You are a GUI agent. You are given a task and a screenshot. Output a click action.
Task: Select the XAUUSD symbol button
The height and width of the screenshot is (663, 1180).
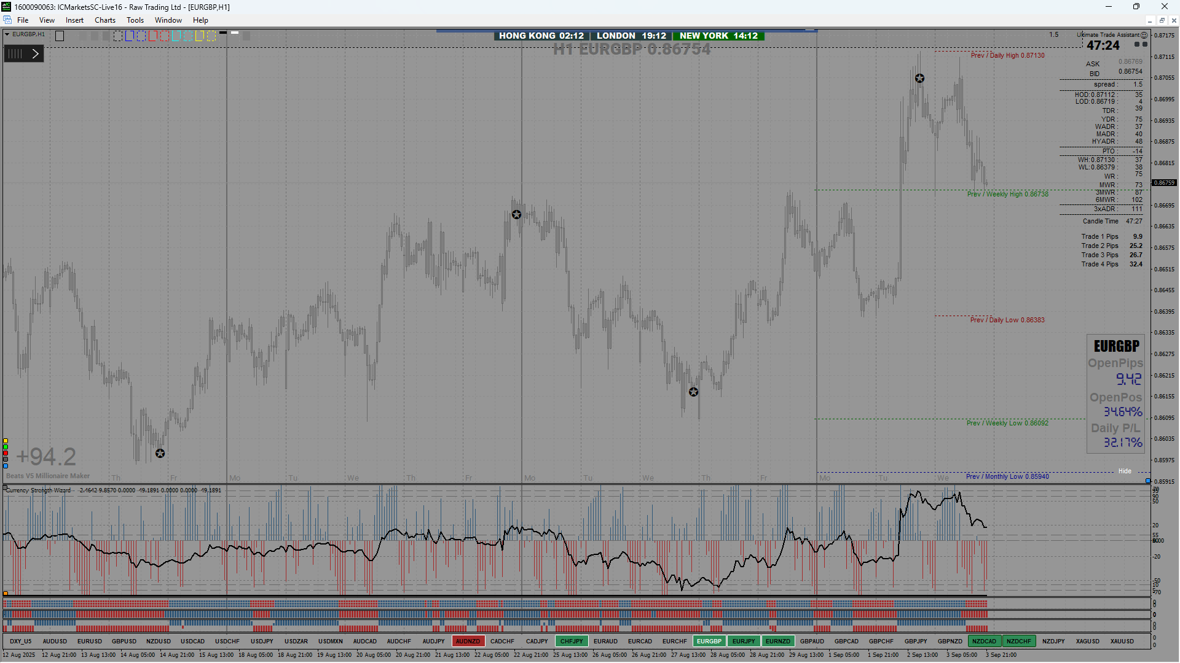(1122, 641)
